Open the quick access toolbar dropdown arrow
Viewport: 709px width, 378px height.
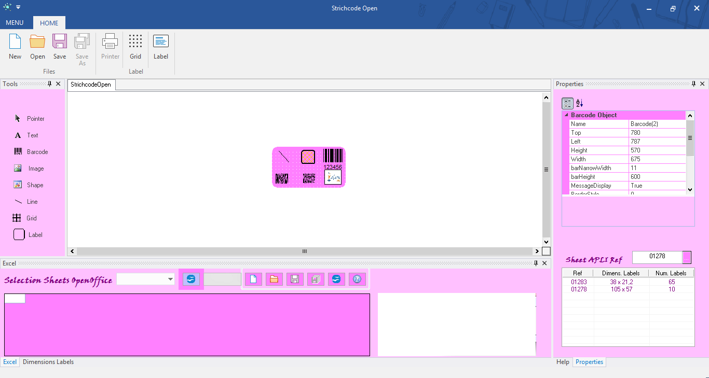coord(18,7)
